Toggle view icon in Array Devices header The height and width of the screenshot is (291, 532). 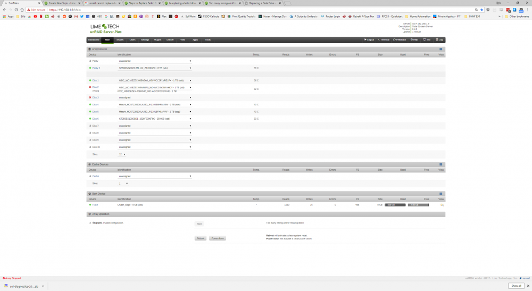(x=440, y=49)
